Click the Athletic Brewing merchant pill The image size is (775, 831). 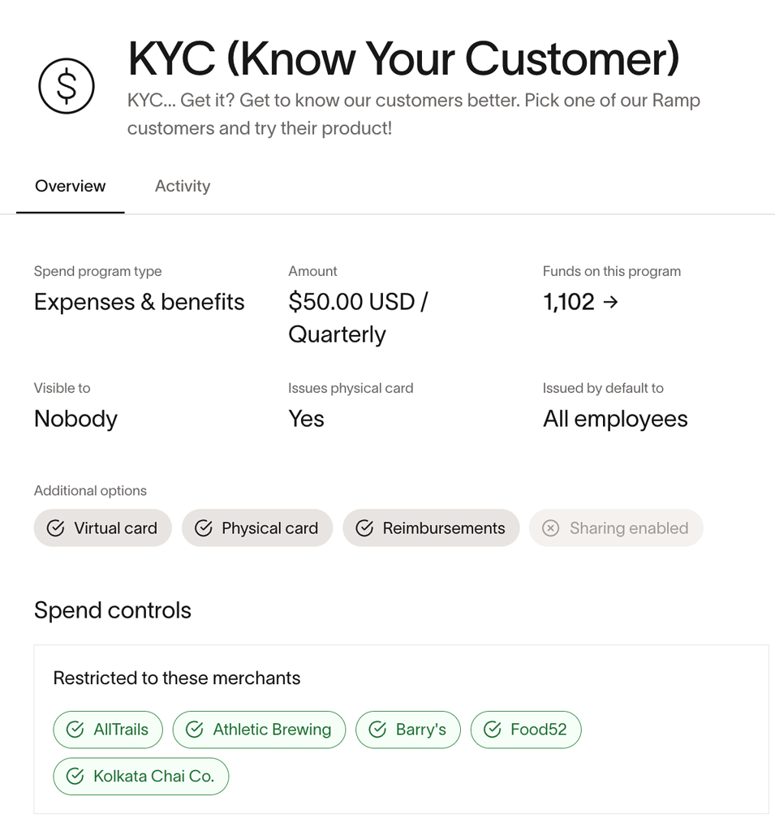[x=259, y=729]
